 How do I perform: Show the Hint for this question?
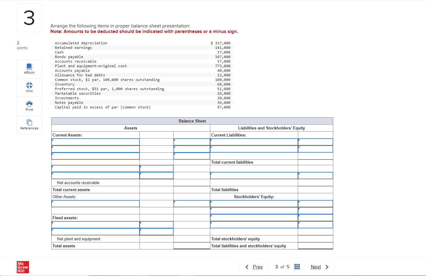click(29, 88)
